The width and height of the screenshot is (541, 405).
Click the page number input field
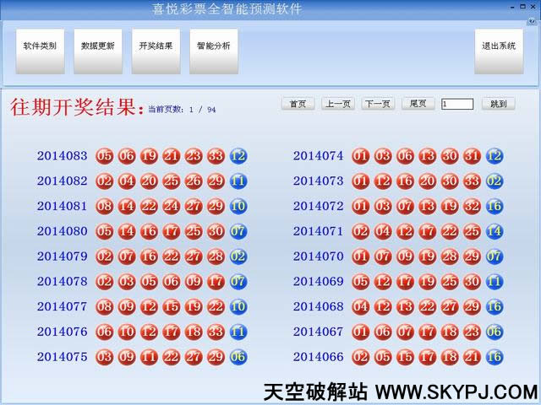tap(457, 104)
